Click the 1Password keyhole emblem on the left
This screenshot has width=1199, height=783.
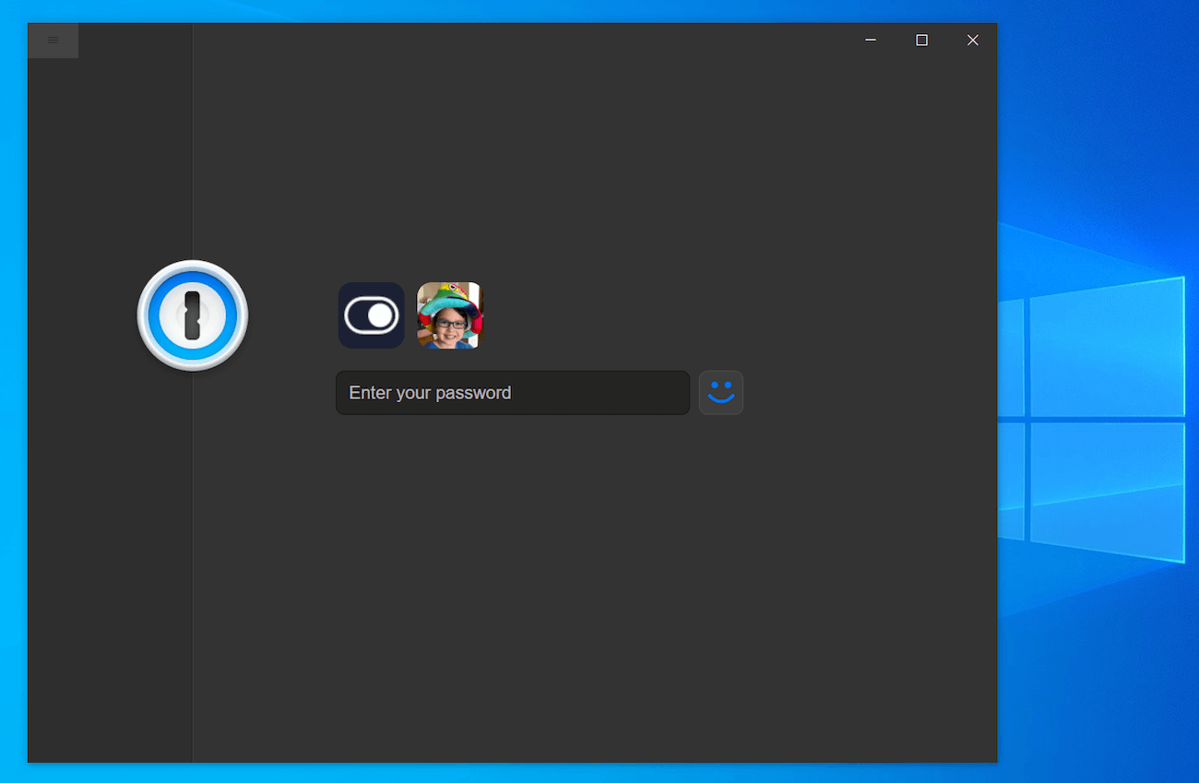click(192, 315)
